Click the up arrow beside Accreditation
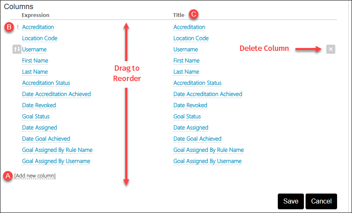This screenshot has height=213, width=352. pyautogui.click(x=18, y=27)
